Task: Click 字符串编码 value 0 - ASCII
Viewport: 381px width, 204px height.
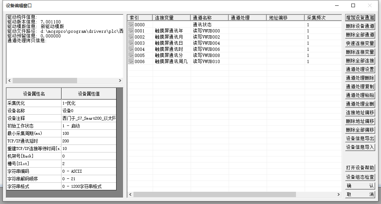Action: pyautogui.click(x=89, y=171)
